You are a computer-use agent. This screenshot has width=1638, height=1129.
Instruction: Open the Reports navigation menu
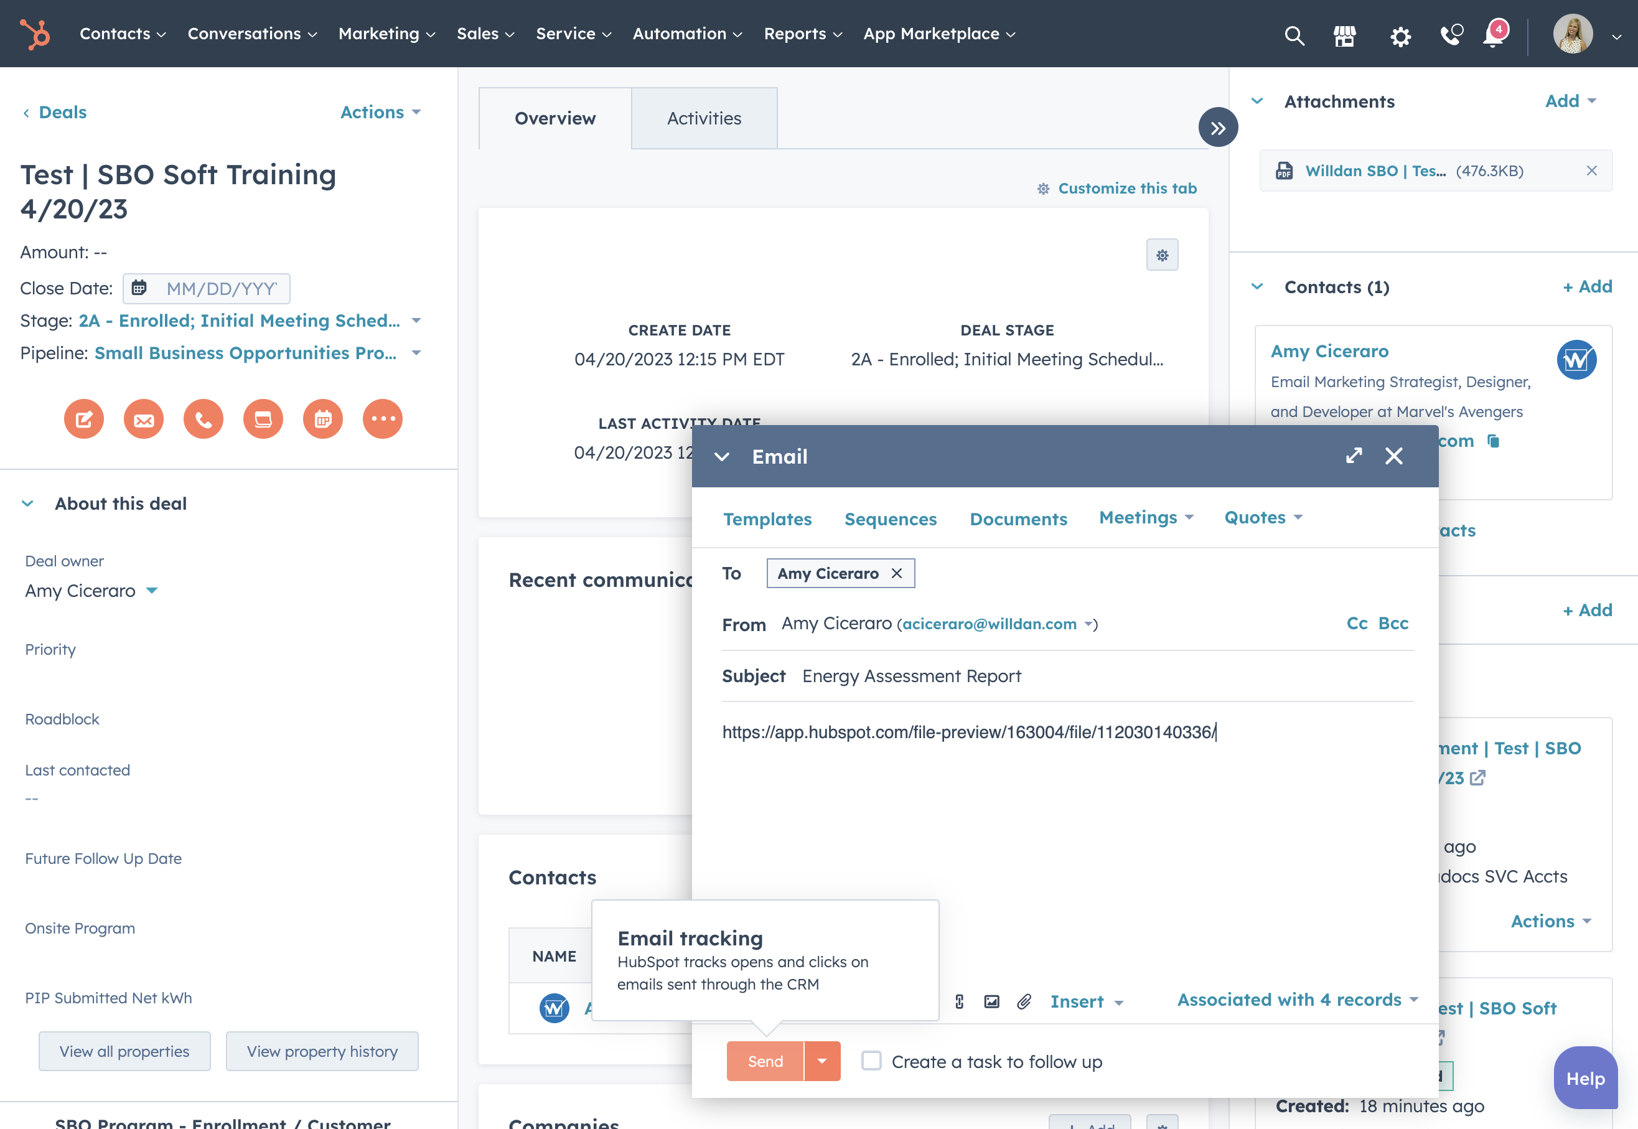[803, 34]
